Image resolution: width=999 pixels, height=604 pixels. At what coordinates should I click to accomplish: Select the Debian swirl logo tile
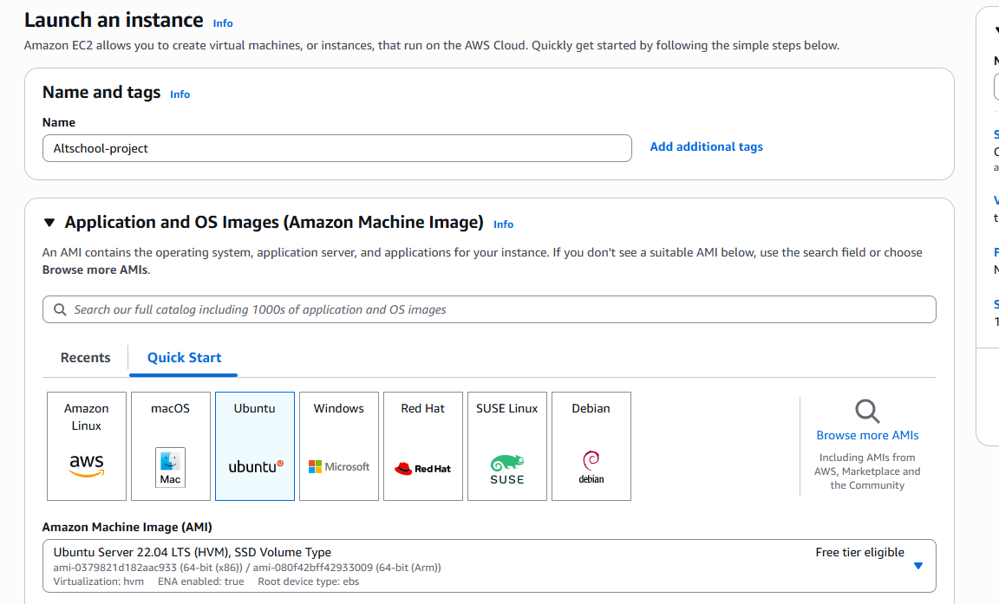(591, 446)
